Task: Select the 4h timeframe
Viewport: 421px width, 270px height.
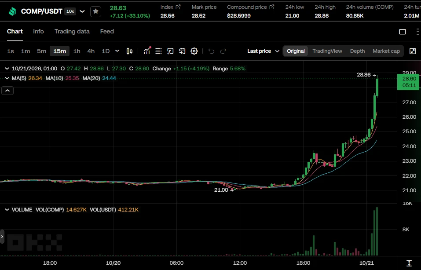Action: pos(91,51)
